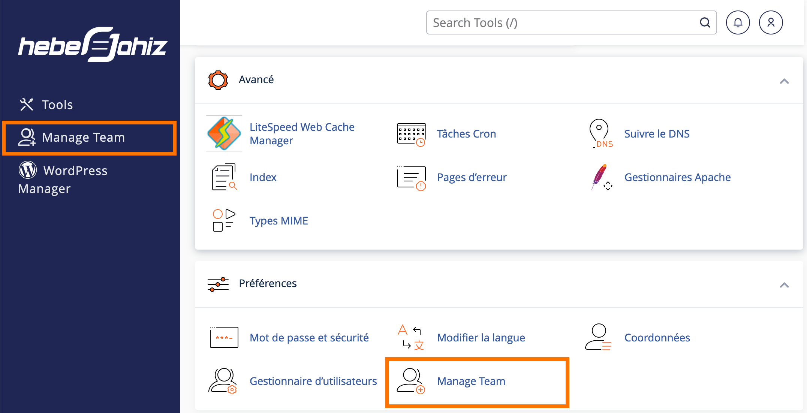Open notifications bell icon
Image resolution: width=807 pixels, height=413 pixels.
click(x=738, y=22)
